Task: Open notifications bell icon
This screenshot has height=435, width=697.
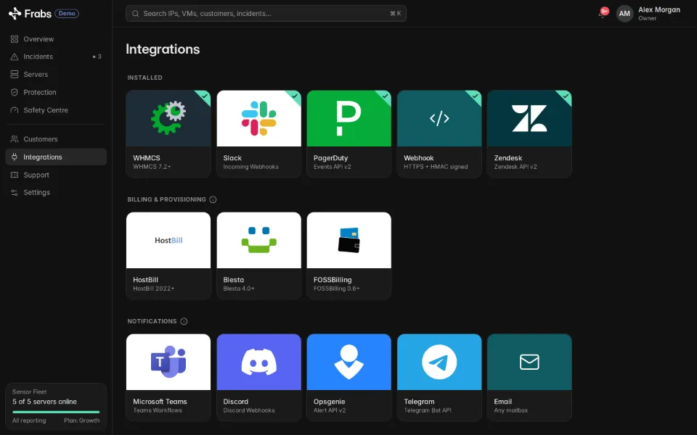Action: 603,13
